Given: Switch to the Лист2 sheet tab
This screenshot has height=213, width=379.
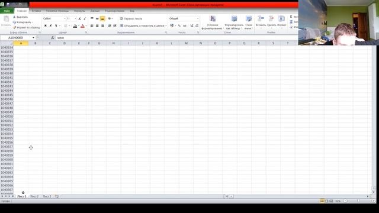Looking at the screenshot, I should [34, 196].
